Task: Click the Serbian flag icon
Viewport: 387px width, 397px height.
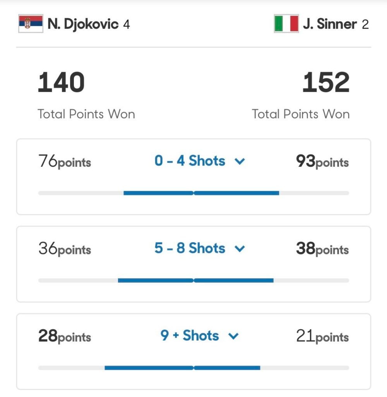Action: [31, 24]
